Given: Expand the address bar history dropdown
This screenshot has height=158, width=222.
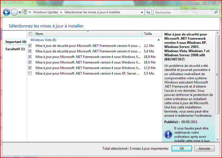Looking at the screenshot, I should [142, 12].
